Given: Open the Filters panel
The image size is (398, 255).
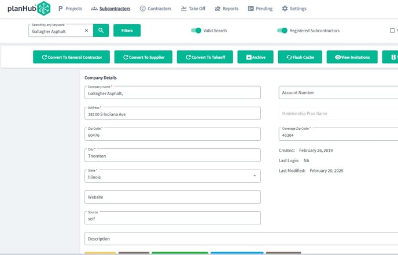Looking at the screenshot, I should click(127, 31).
